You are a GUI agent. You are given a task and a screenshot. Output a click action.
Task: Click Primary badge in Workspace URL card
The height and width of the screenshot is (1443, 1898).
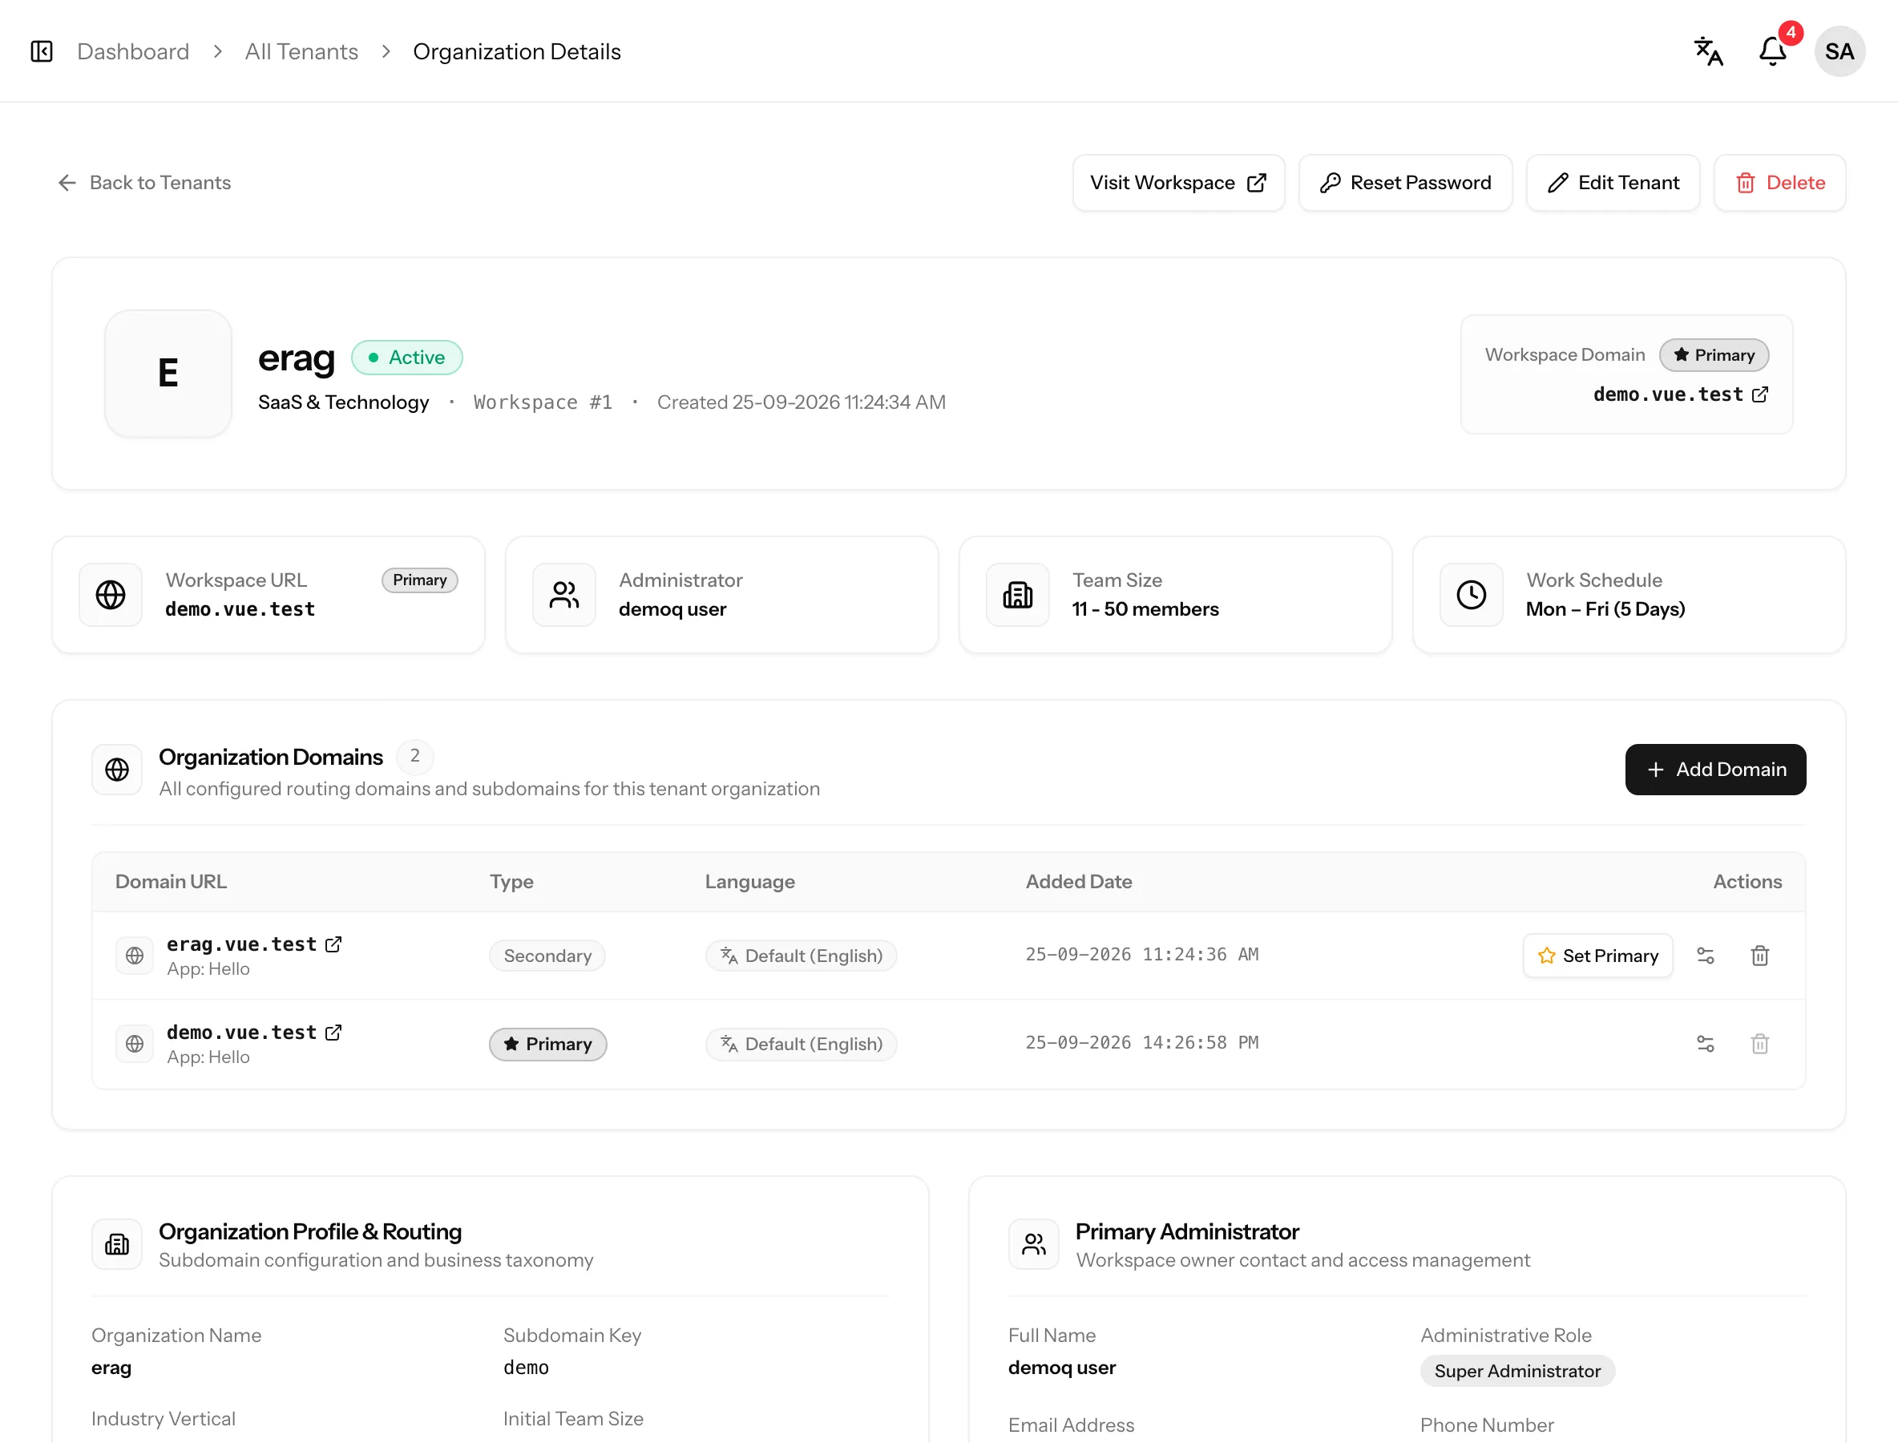click(420, 580)
